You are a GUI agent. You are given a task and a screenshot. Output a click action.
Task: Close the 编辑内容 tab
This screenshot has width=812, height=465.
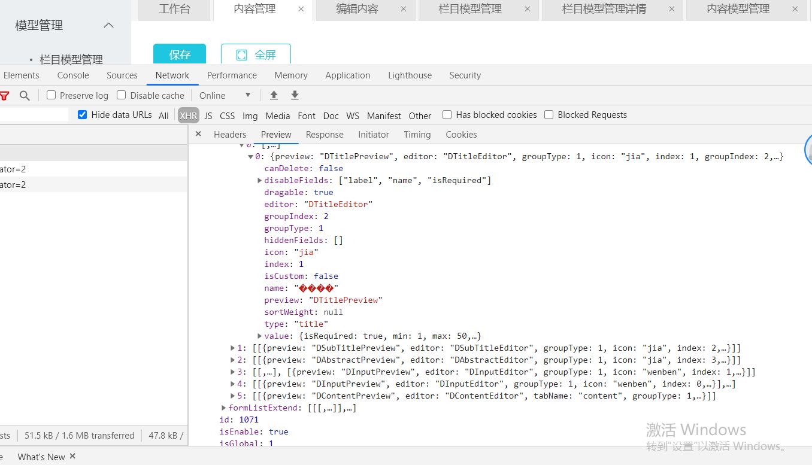403,9
